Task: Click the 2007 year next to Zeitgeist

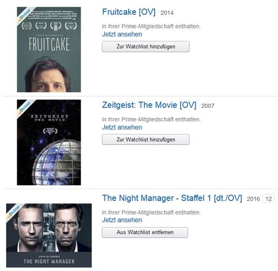Action: click(x=208, y=106)
